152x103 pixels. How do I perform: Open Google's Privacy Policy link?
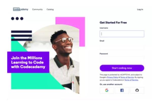(x=112, y=77)
